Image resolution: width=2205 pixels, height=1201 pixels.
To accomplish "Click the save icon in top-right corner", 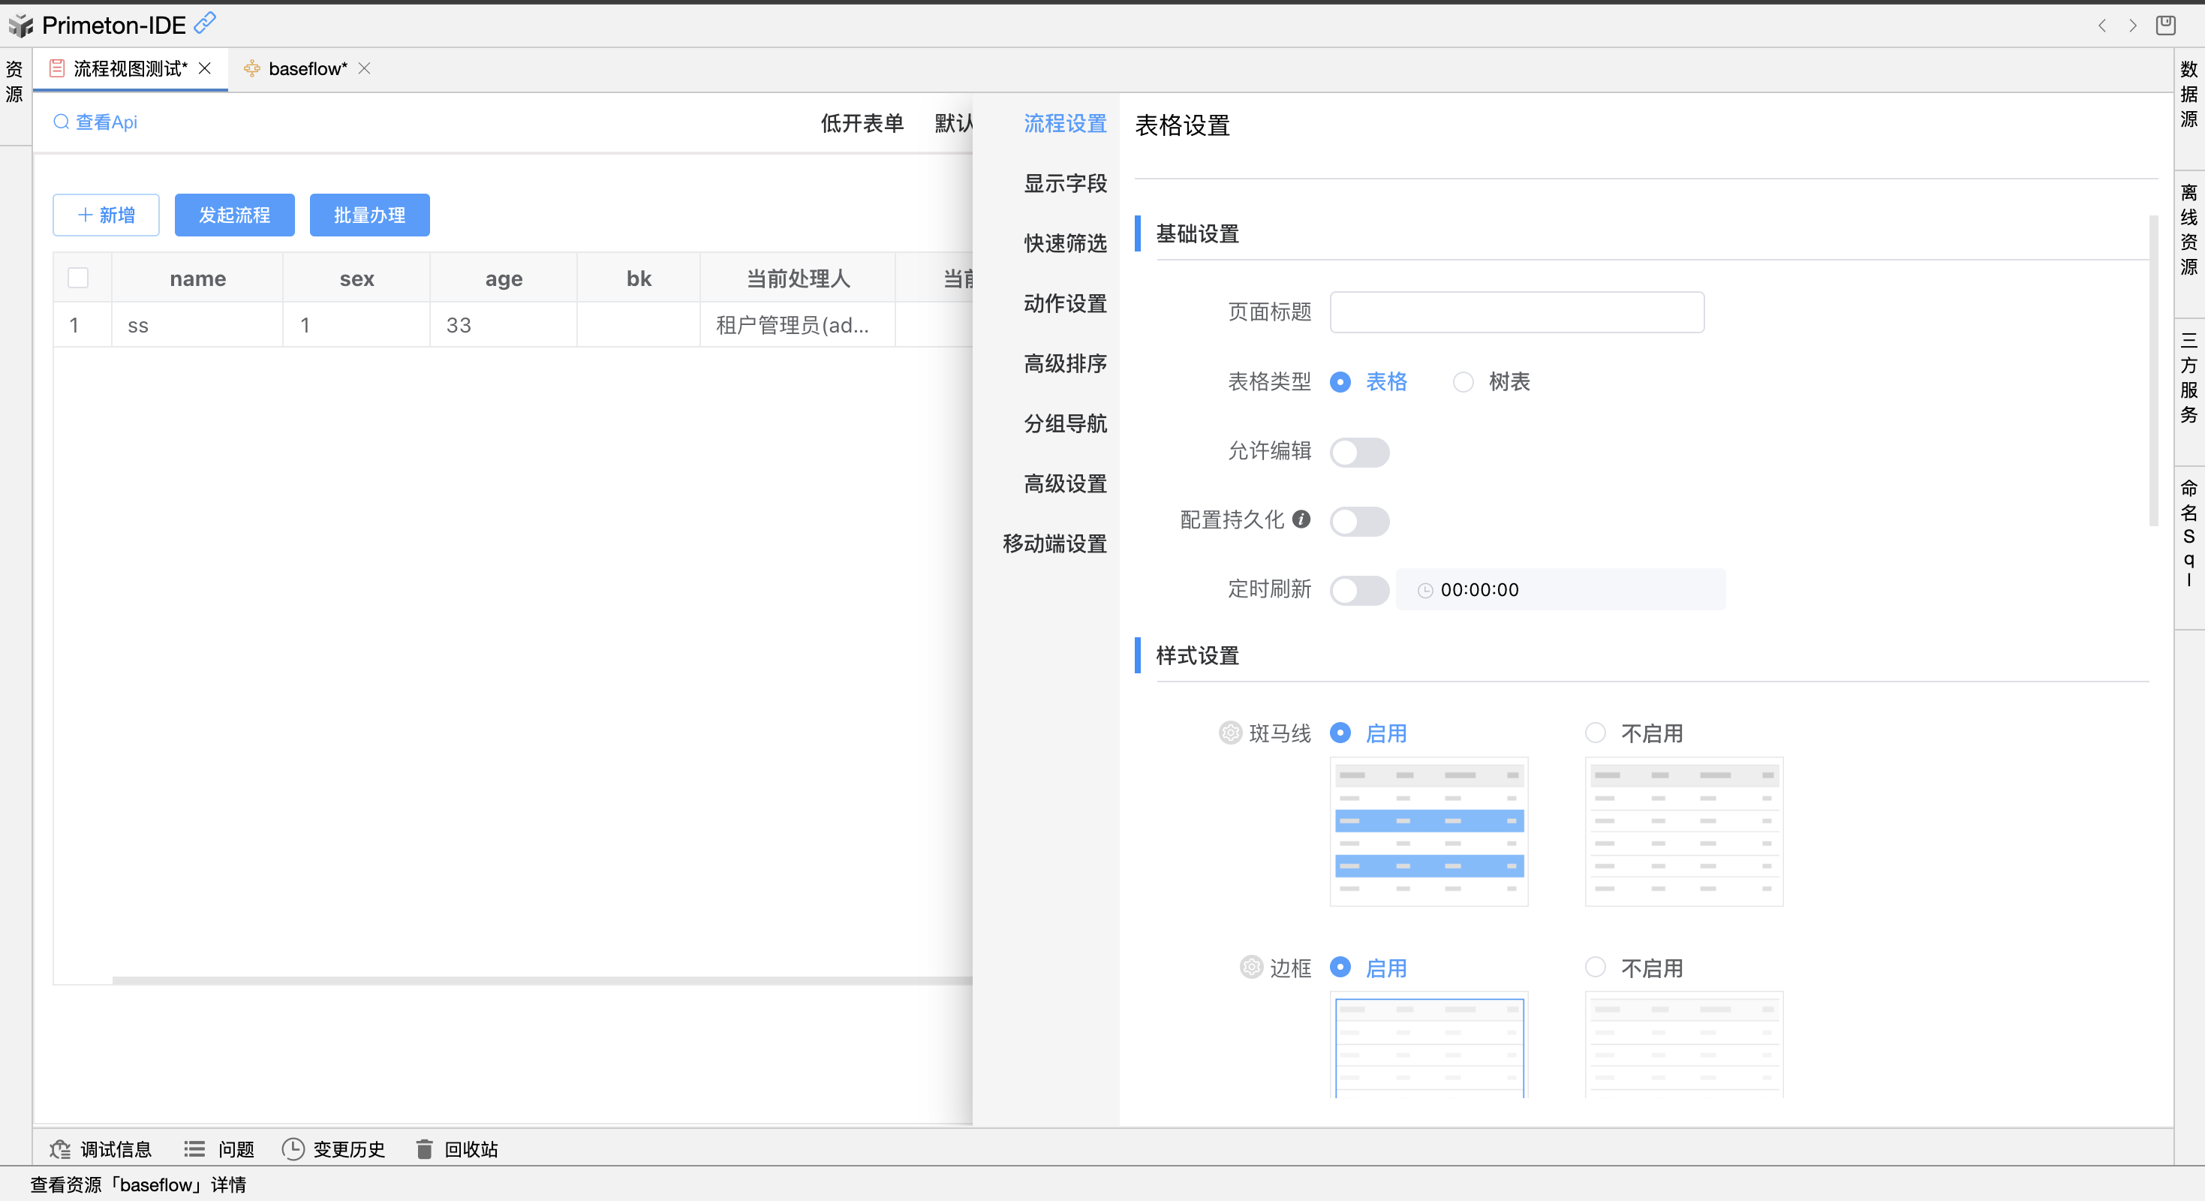I will click(2166, 25).
